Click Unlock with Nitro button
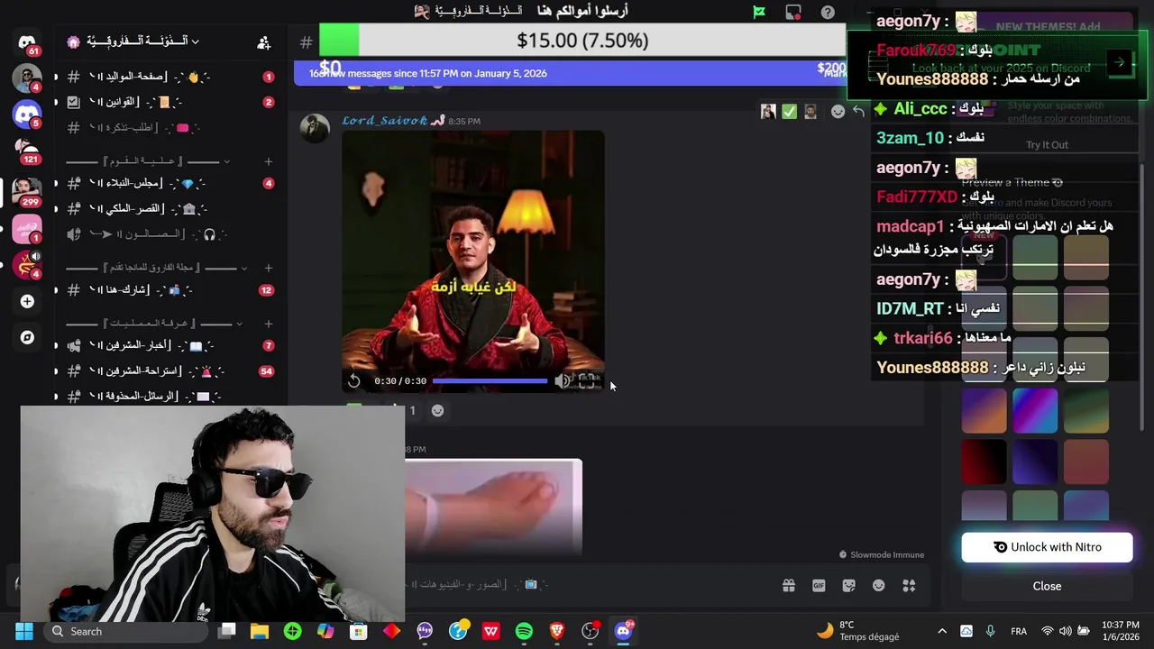Image resolution: width=1154 pixels, height=649 pixels. pos(1047,547)
